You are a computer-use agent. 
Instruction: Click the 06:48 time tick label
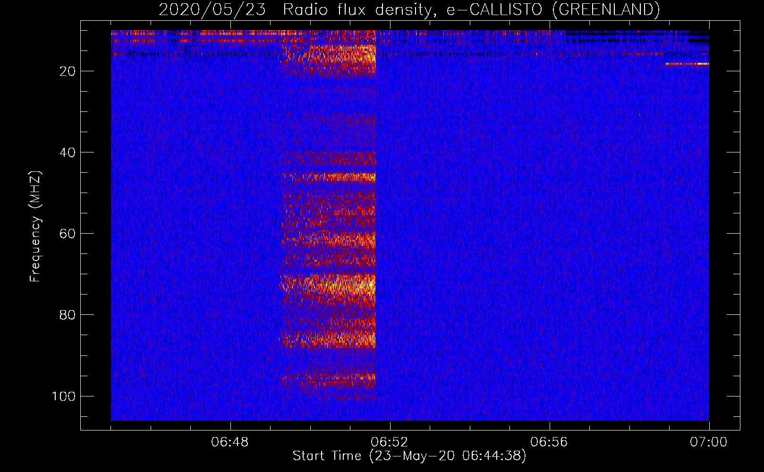point(230,442)
